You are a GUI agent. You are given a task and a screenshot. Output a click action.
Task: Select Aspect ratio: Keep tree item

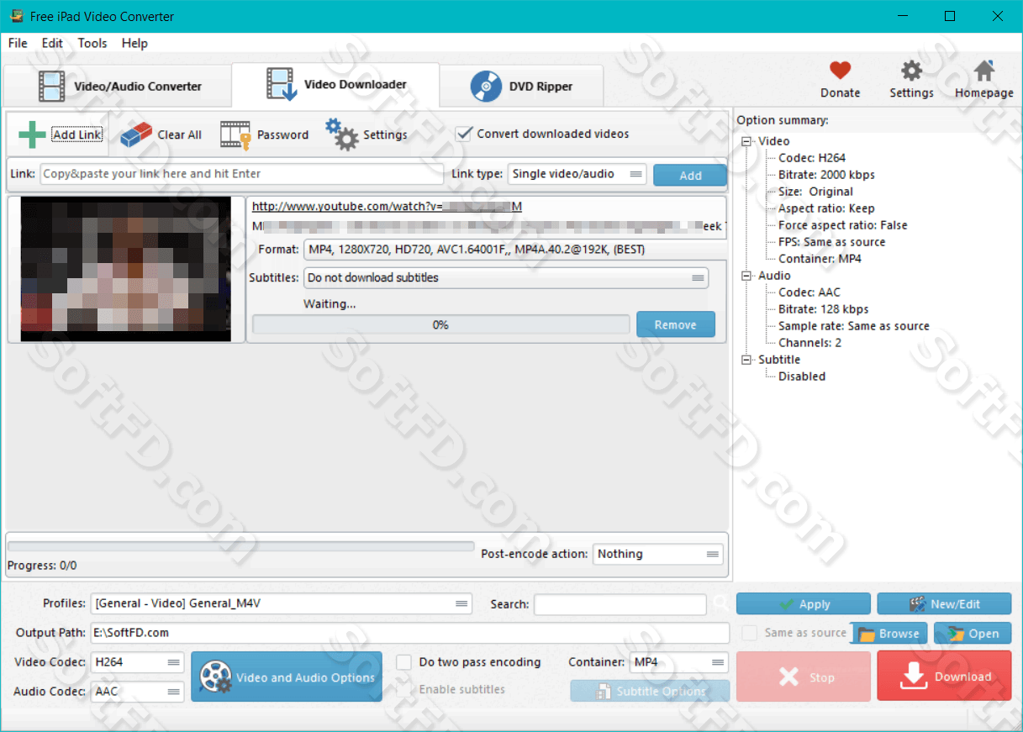pyautogui.click(x=826, y=208)
